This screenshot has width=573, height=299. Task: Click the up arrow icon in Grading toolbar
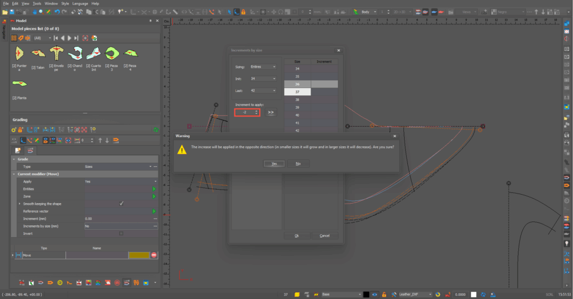(x=100, y=140)
